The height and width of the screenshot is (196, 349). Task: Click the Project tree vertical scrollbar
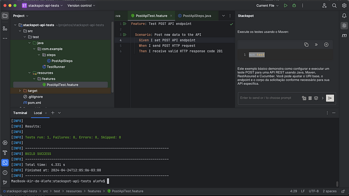point(113,57)
